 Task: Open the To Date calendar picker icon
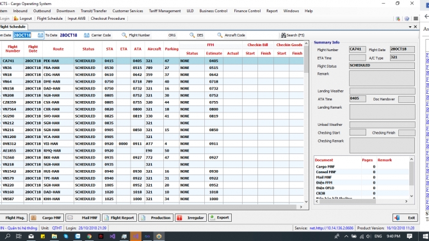click(x=86, y=35)
